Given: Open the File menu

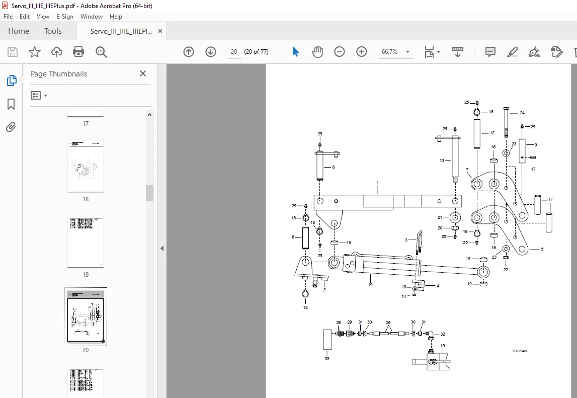Looking at the screenshot, I should pos(8,17).
